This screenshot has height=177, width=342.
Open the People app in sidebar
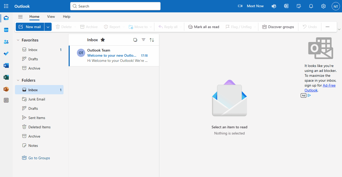(6, 42)
